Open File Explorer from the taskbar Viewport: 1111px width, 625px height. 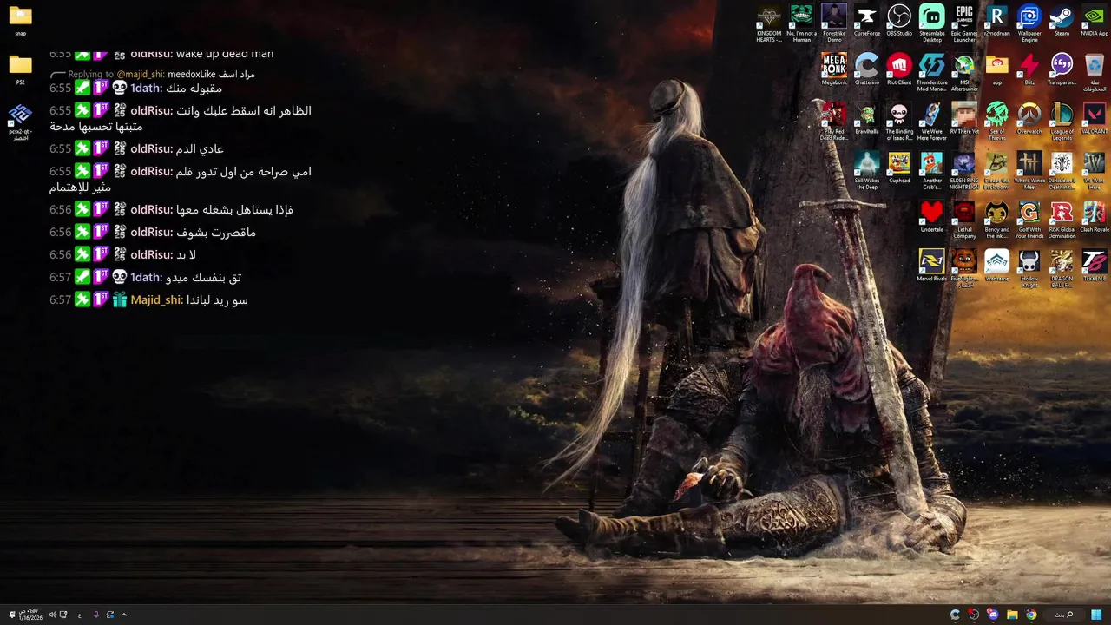1012,615
